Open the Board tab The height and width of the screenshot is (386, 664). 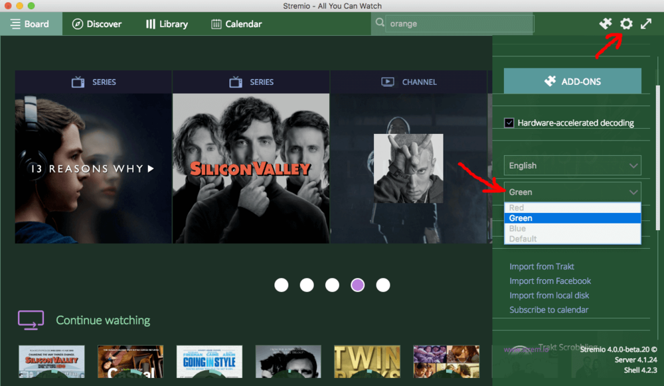(x=31, y=24)
